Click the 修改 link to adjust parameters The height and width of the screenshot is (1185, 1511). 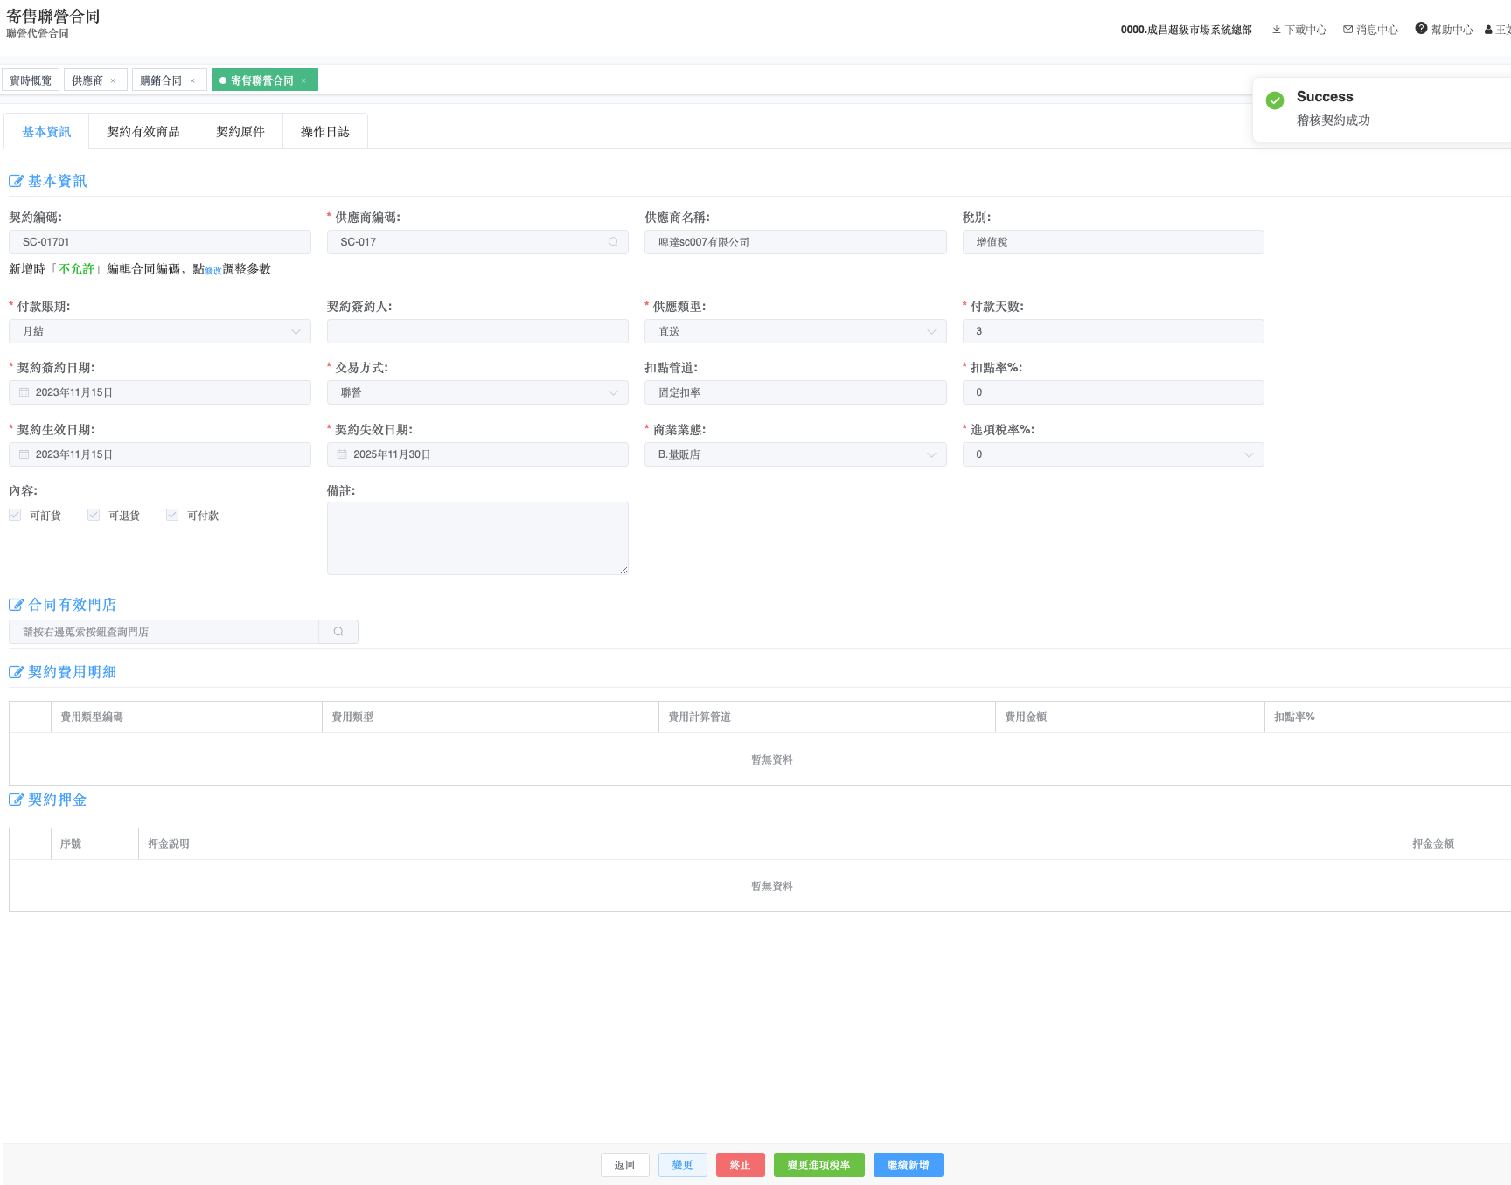click(x=213, y=271)
